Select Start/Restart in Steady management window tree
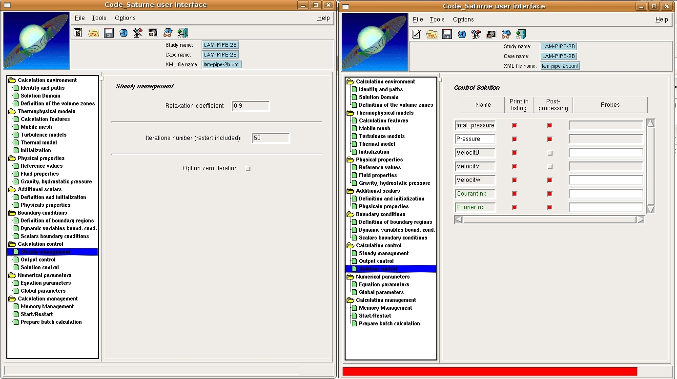The height and width of the screenshot is (379, 677). click(37, 314)
